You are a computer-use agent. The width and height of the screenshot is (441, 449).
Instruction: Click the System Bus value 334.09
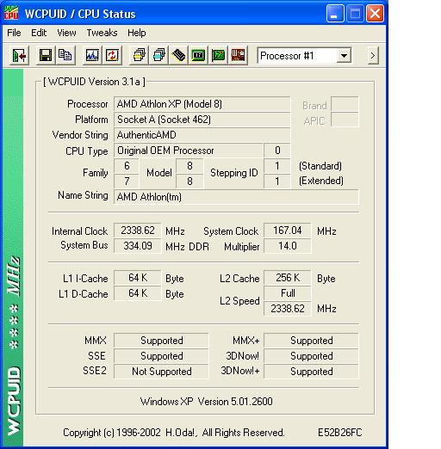pos(138,246)
